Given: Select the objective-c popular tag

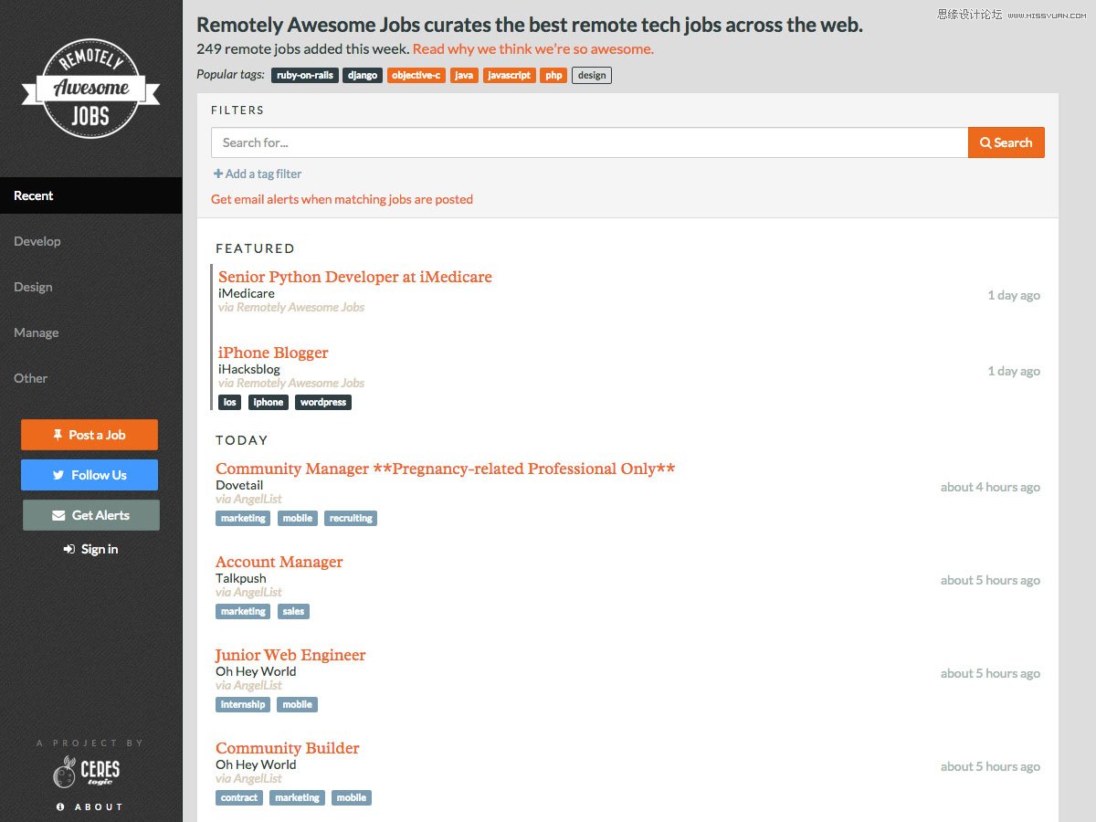Looking at the screenshot, I should [416, 75].
